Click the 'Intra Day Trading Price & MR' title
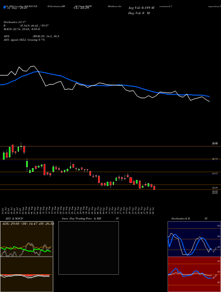Viewport: 221px width, 292px height. point(81,219)
